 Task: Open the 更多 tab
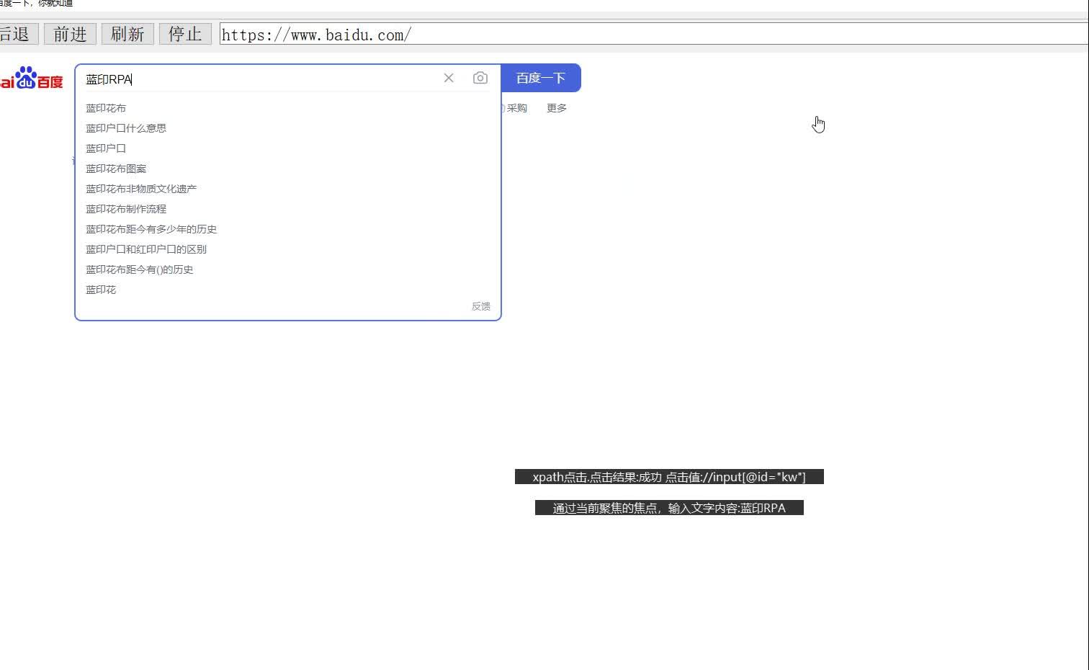(x=557, y=108)
